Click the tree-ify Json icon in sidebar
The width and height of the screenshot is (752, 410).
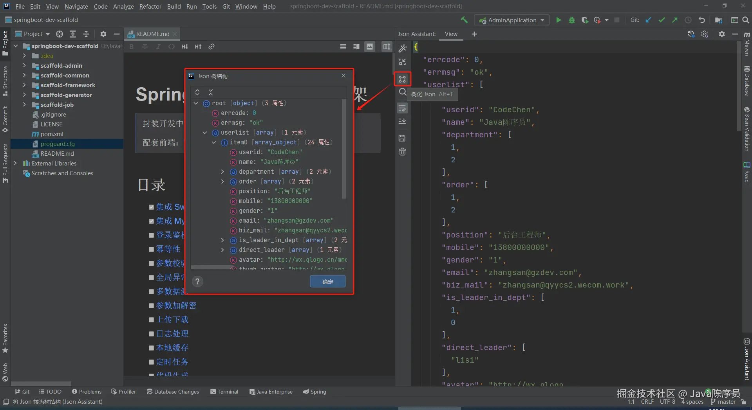point(402,79)
